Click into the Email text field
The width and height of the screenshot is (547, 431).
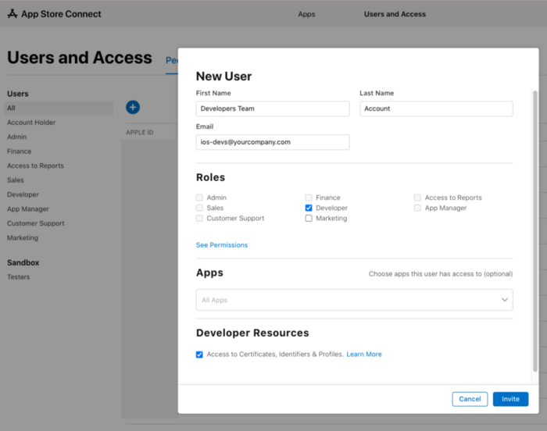pyautogui.click(x=273, y=142)
